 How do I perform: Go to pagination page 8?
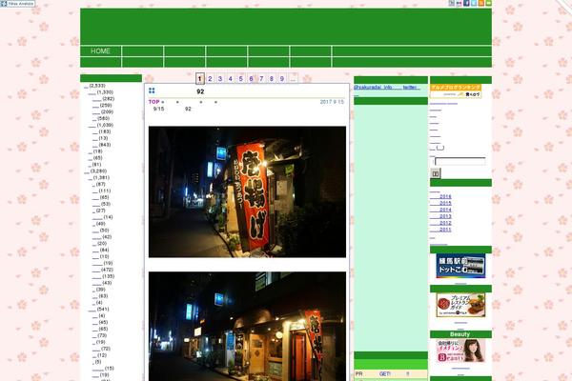point(272,78)
